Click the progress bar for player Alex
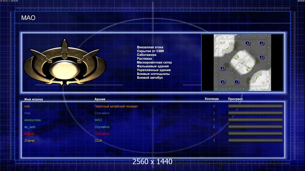The width and height of the screenshot is (305, 171). coord(255,113)
